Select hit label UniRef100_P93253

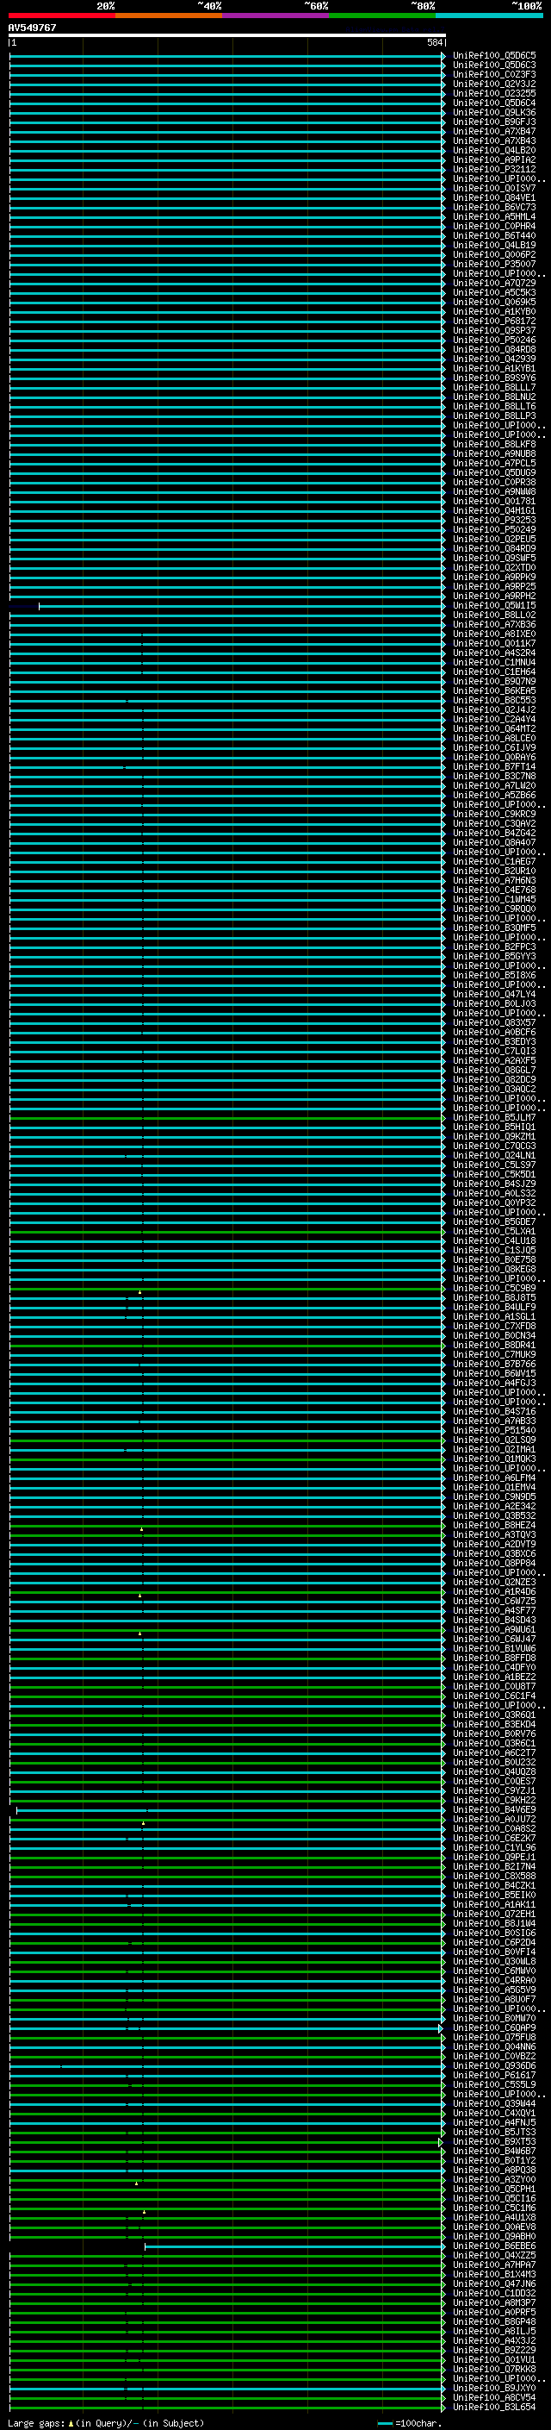tap(494, 521)
